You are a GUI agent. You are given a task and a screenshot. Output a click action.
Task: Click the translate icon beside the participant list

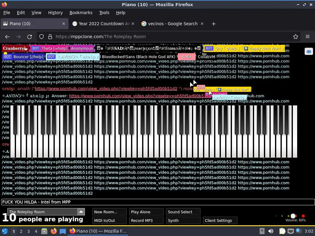(x=309, y=52)
